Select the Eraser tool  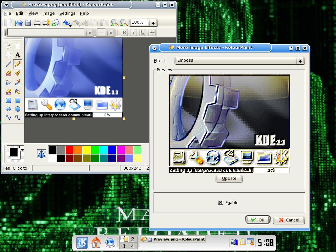tap(8, 73)
